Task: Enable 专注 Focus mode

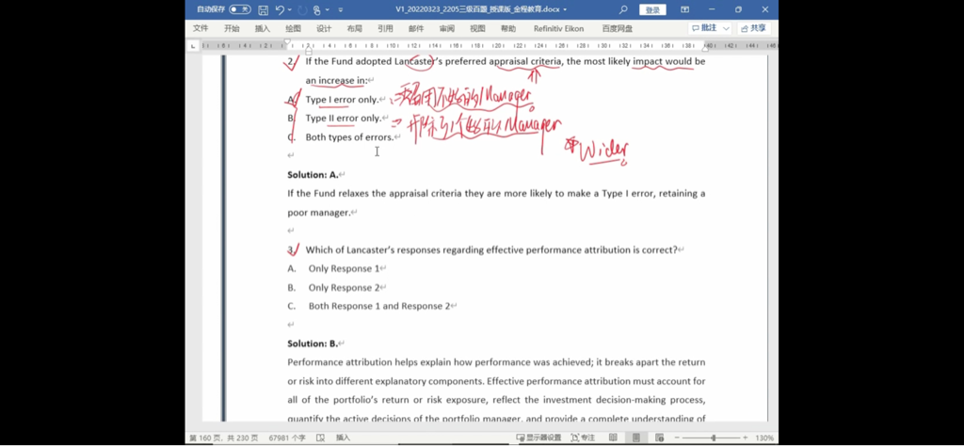Action: click(583, 438)
